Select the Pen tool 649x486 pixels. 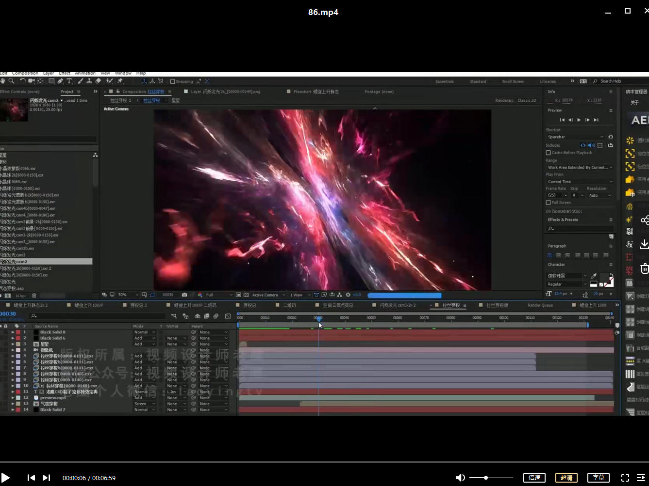coord(61,81)
